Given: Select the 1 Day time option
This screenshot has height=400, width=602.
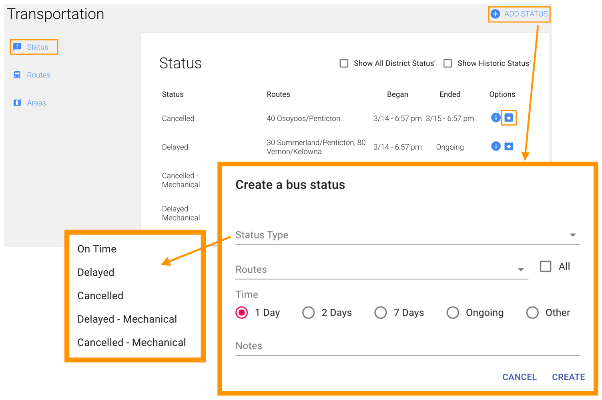Looking at the screenshot, I should pos(242,312).
